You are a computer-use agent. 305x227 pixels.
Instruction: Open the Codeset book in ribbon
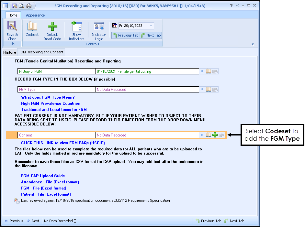[x=32, y=27]
